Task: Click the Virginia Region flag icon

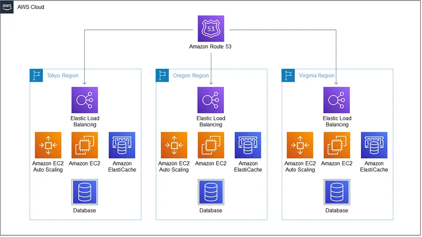Action: point(288,75)
